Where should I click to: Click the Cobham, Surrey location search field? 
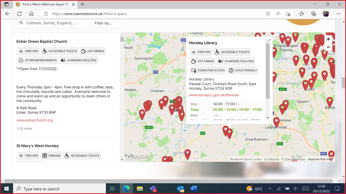[x=52, y=23]
